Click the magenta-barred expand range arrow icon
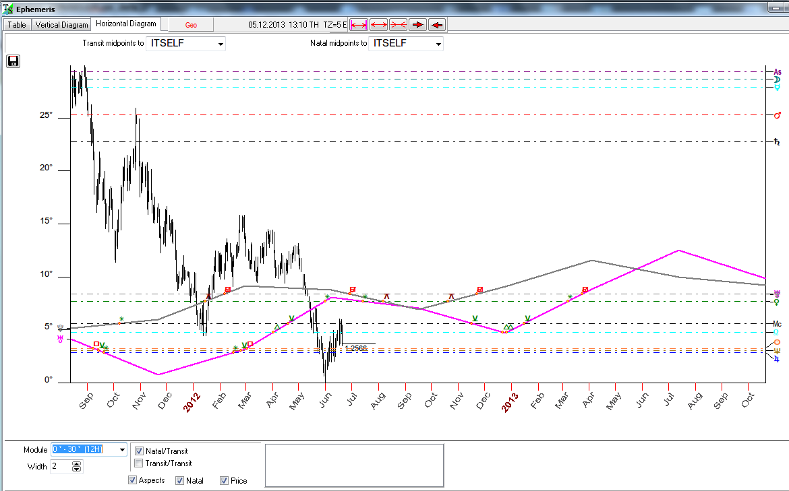 358,25
